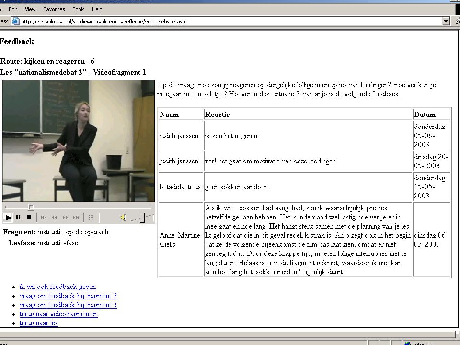Go to 'terug naar videofragmenten'

[x=58, y=314]
